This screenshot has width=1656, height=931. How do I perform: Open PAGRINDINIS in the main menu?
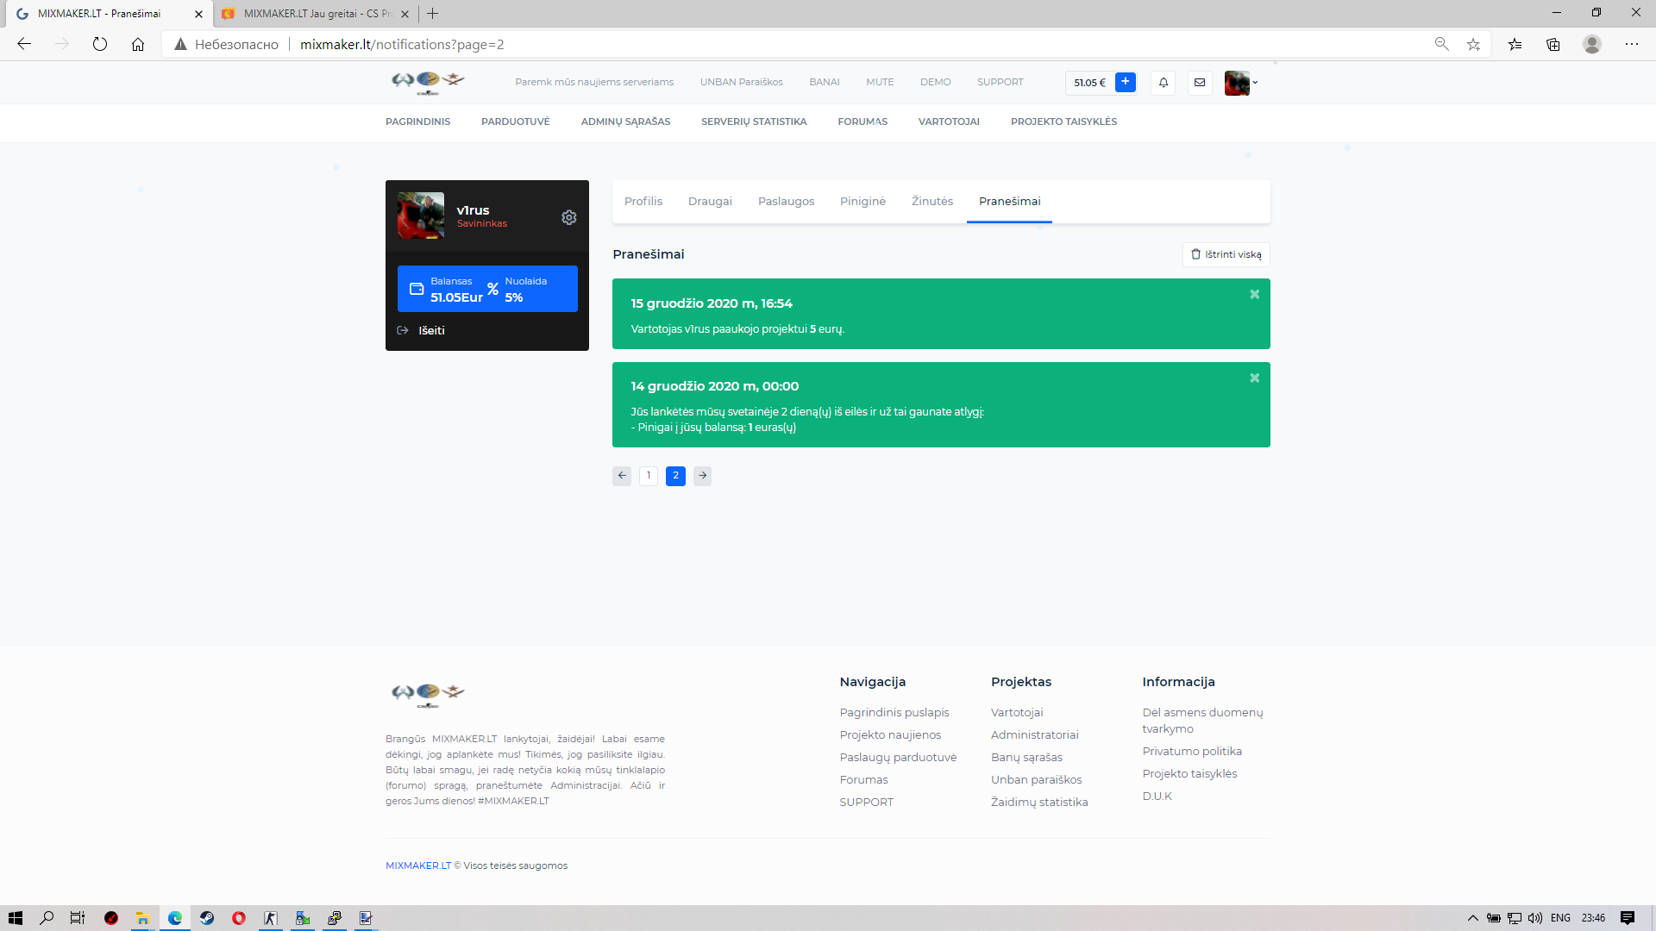[417, 122]
